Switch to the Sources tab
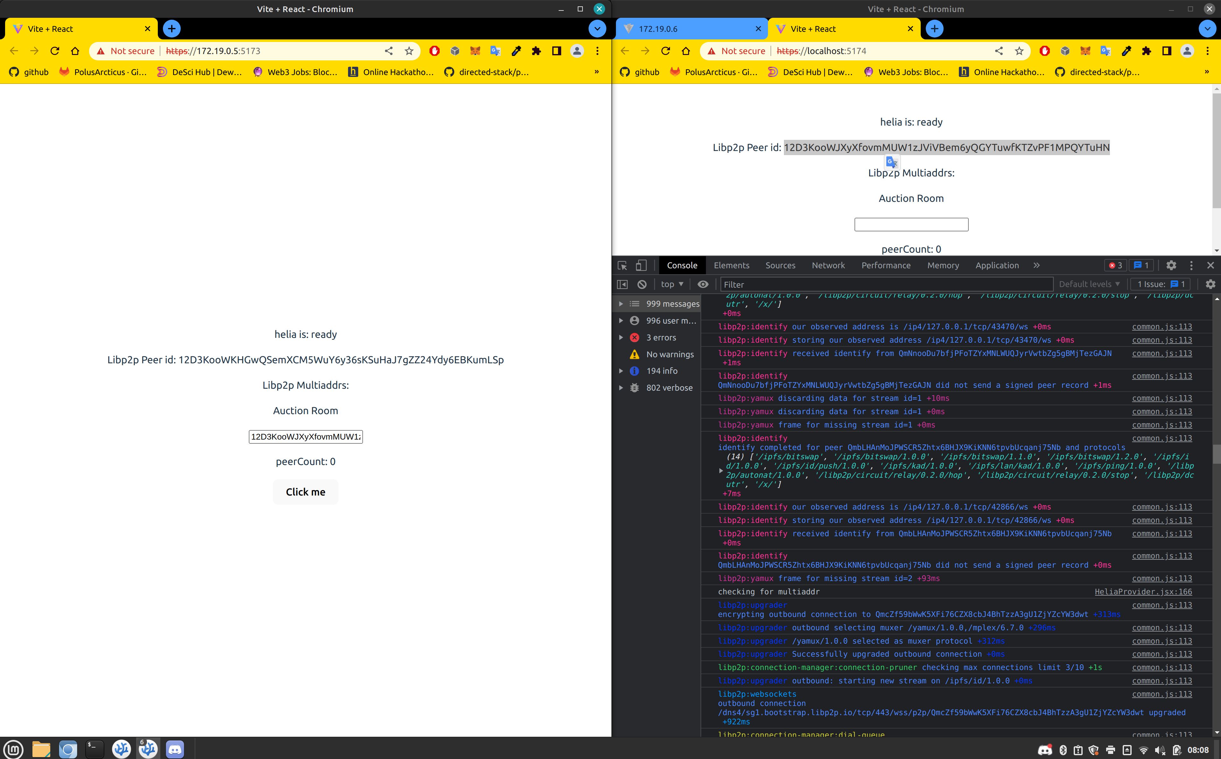This screenshot has height=759, width=1221. click(780, 265)
